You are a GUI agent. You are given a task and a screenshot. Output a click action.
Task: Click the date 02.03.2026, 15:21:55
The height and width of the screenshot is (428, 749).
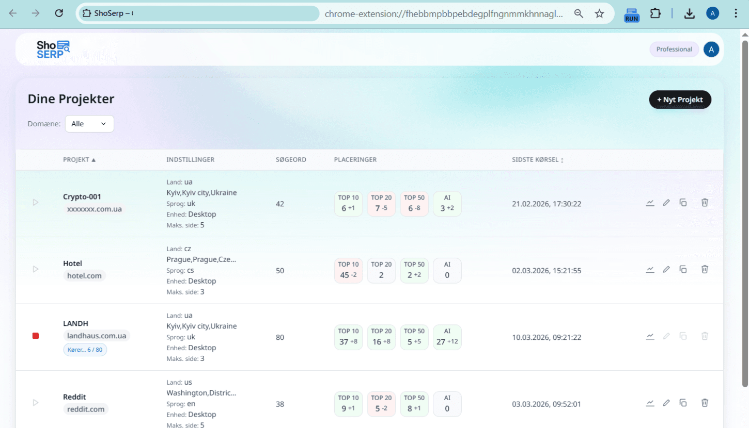[547, 270]
